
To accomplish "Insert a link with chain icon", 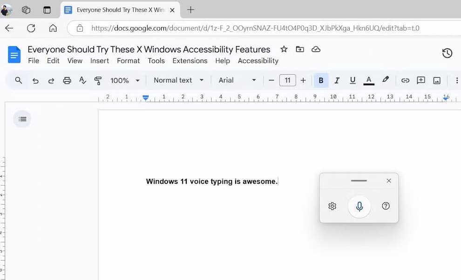I will [x=405, y=80].
